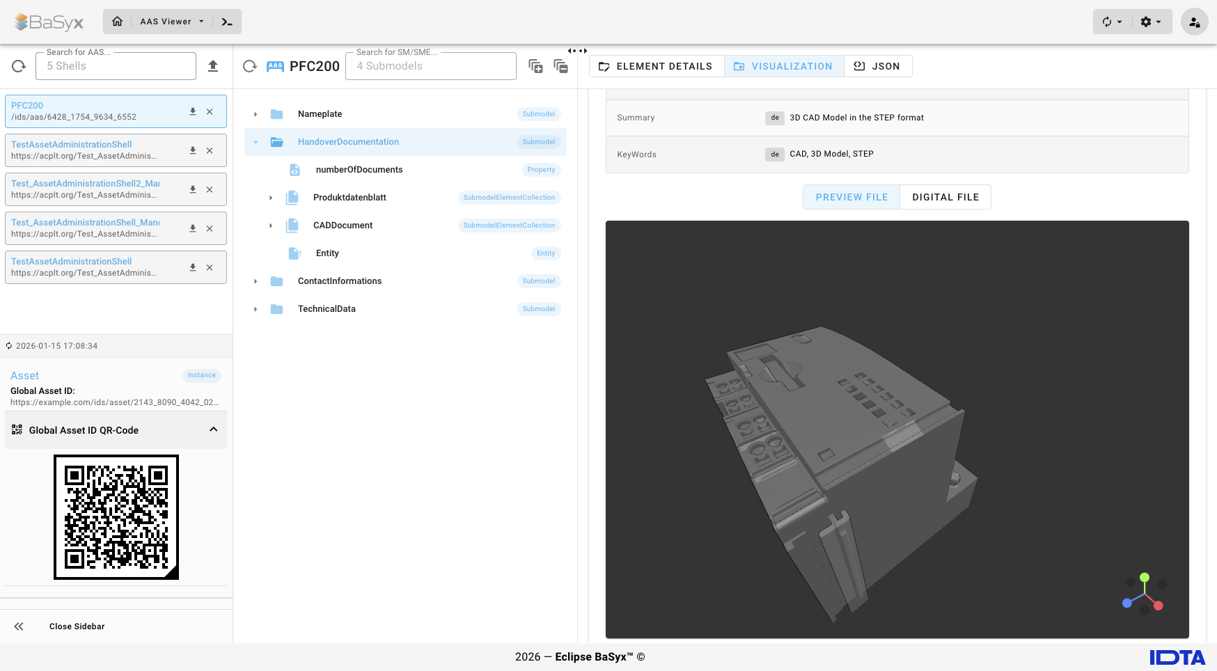Viewport: 1217px width, 671px height.
Task: Refresh the AAS shell list
Action: [19, 65]
